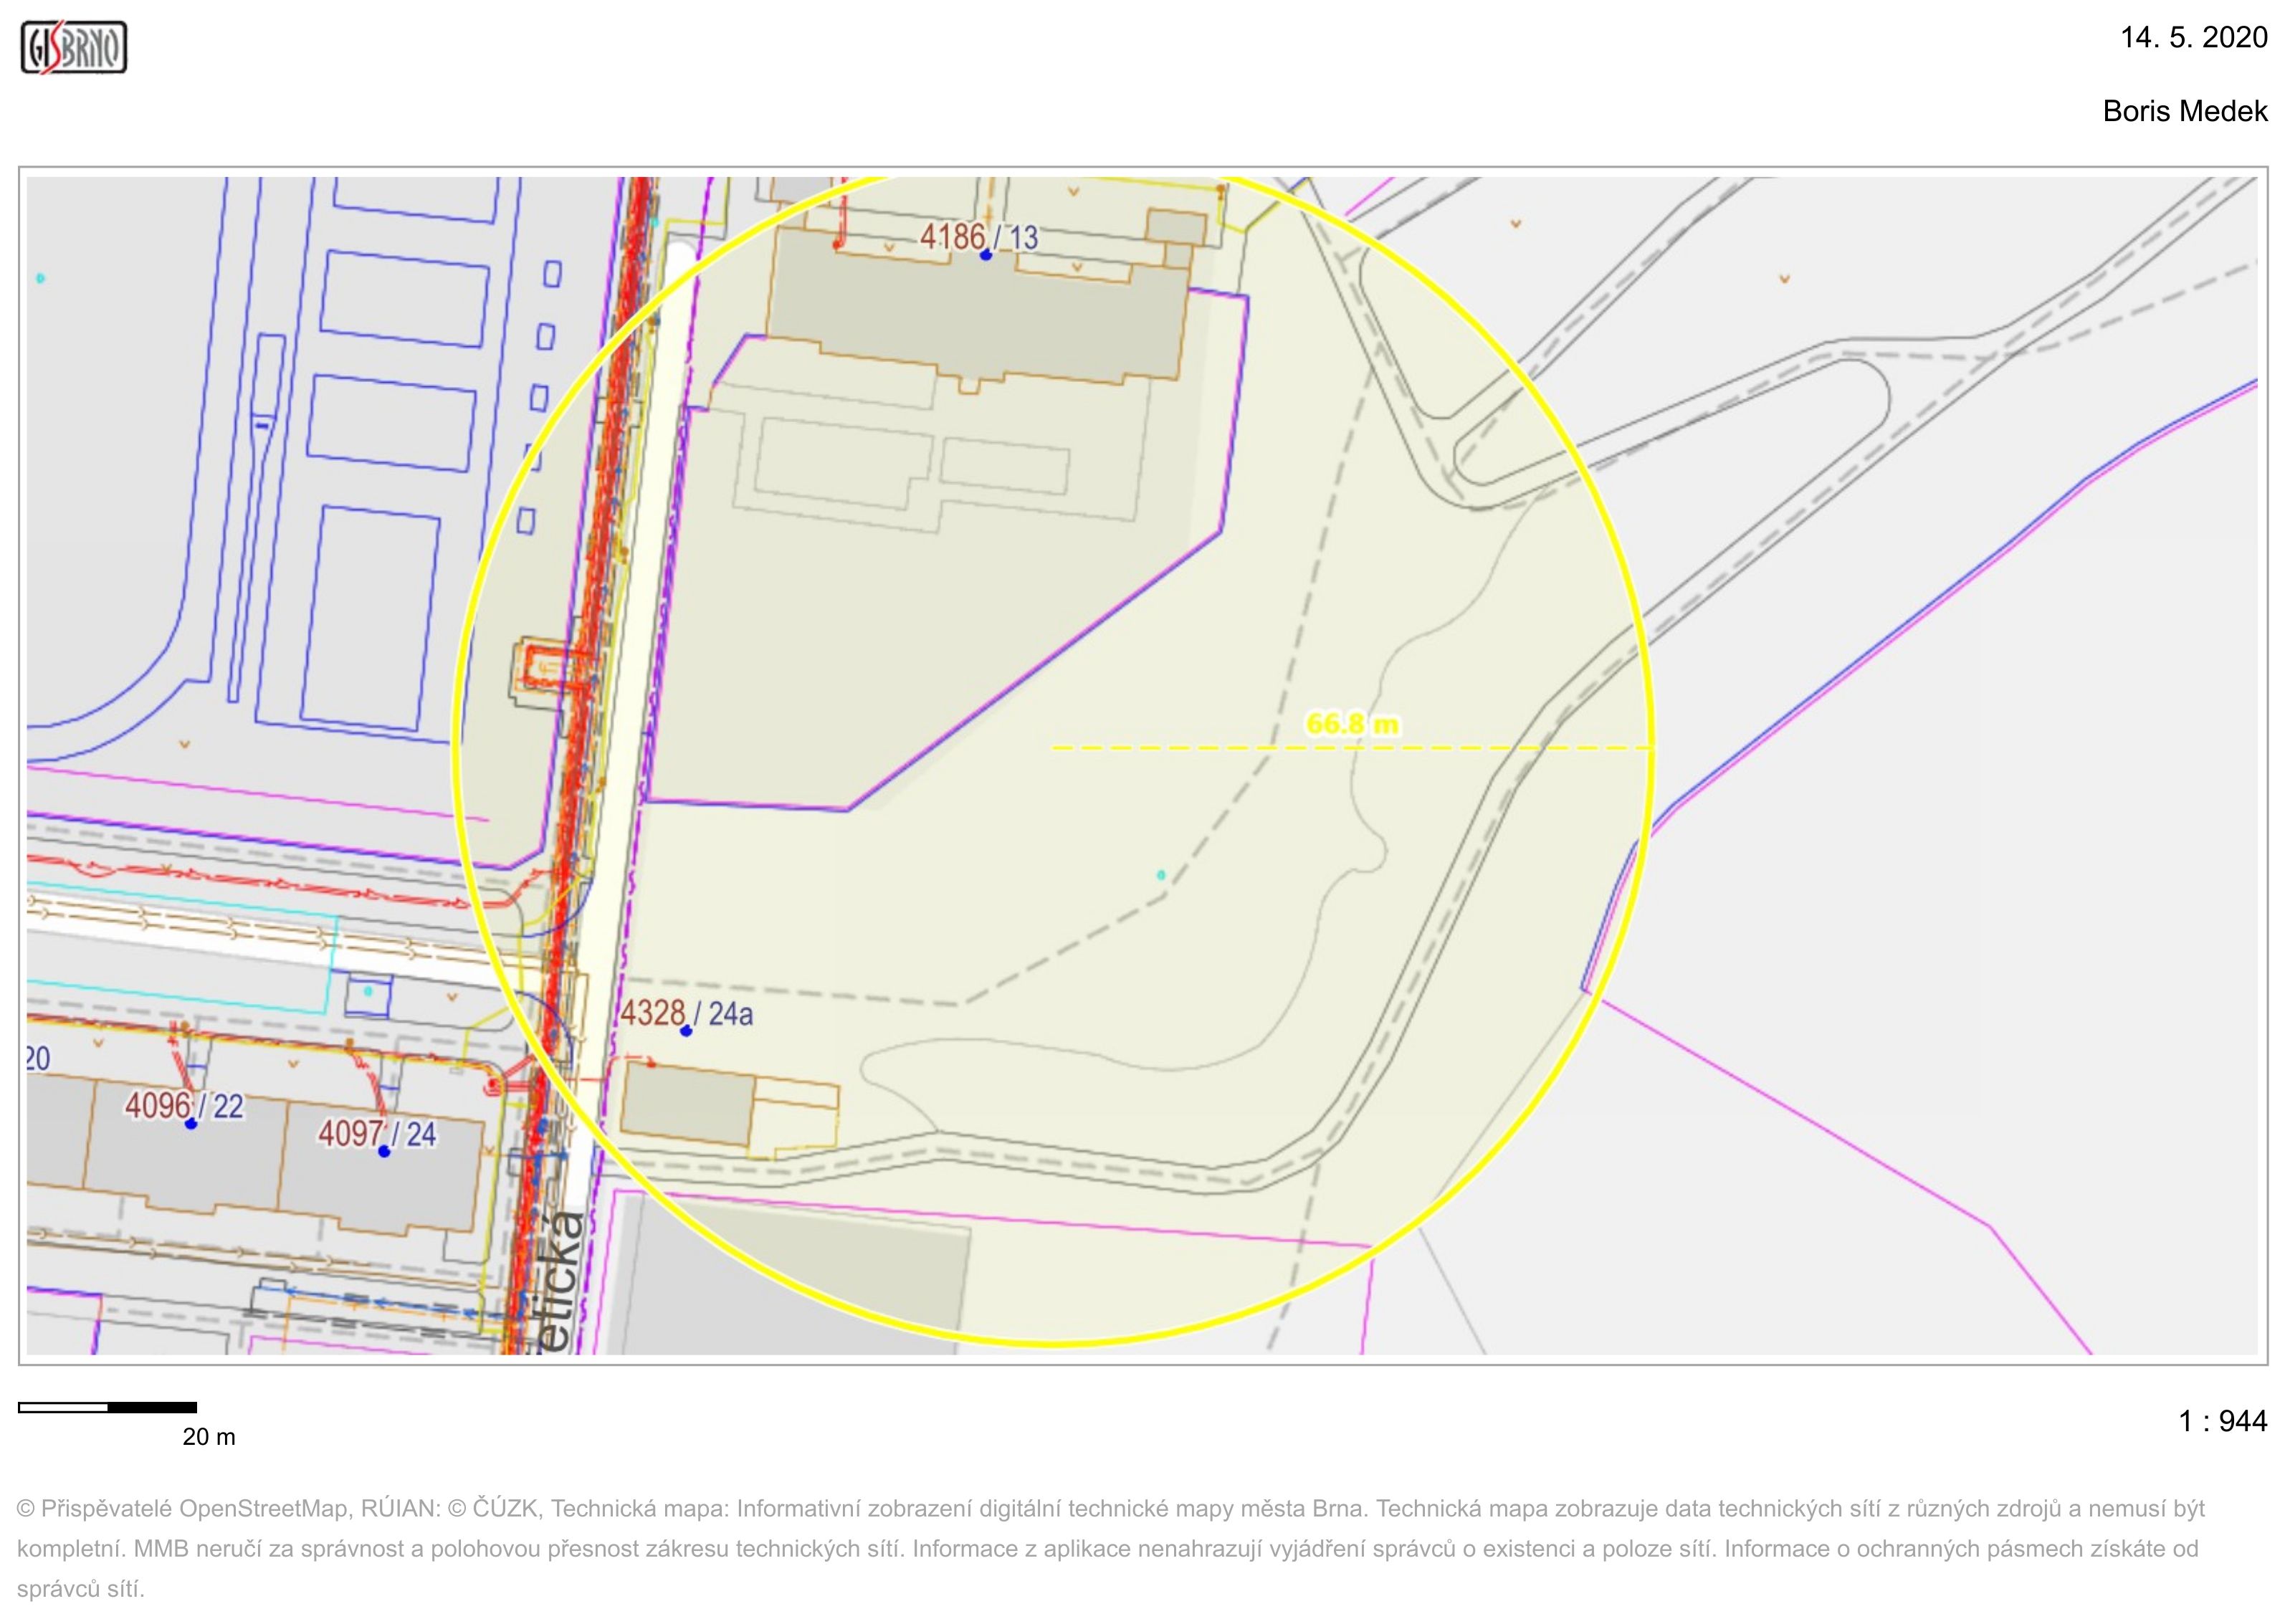This screenshot has height=1624, width=2285.
Task: Click the blue point under 4328 / 24a
Action: coord(686,1031)
